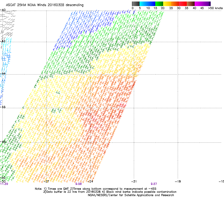Click the green 15-20 knots color segment
Image resolution: width=224 pixels, height=197 pixels.
click(159, 4)
